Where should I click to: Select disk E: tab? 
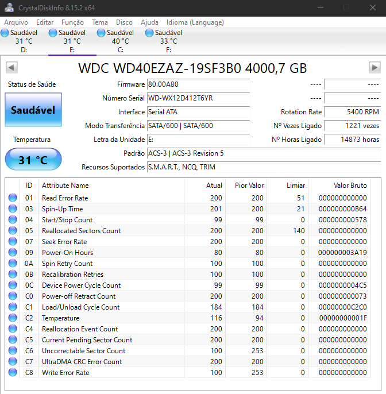72,41
